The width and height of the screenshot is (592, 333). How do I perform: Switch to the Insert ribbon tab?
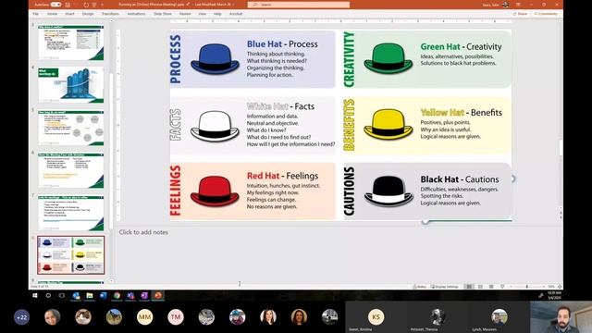click(x=69, y=14)
